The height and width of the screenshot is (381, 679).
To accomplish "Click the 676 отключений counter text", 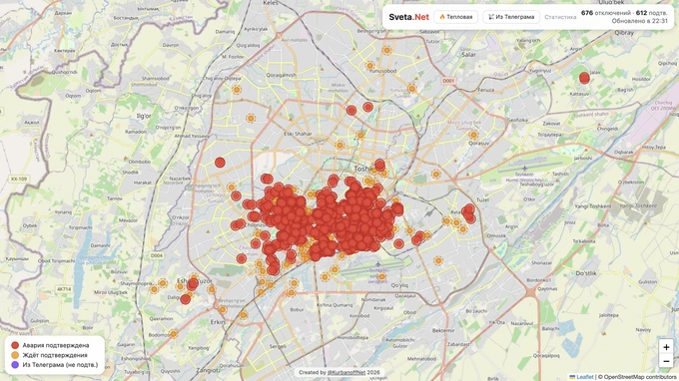I will pyautogui.click(x=606, y=13).
